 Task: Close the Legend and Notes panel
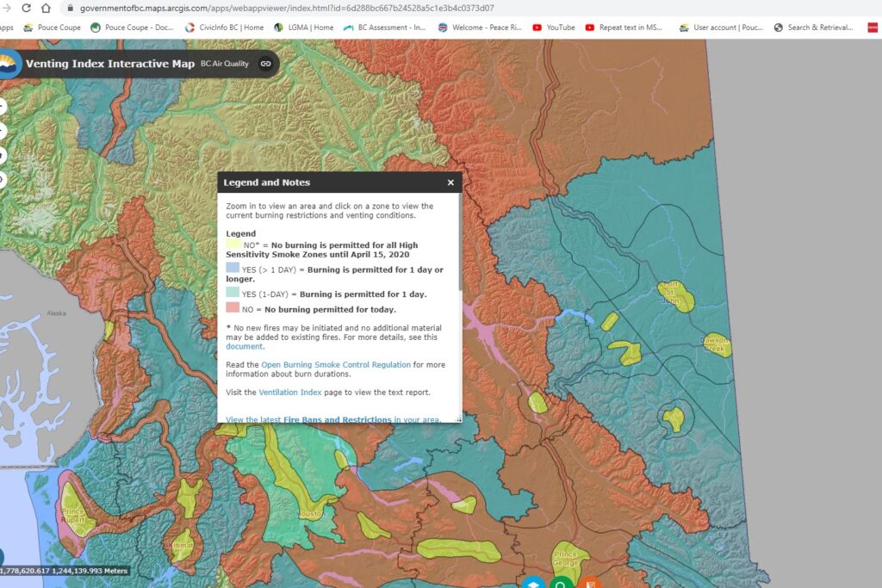tap(450, 183)
